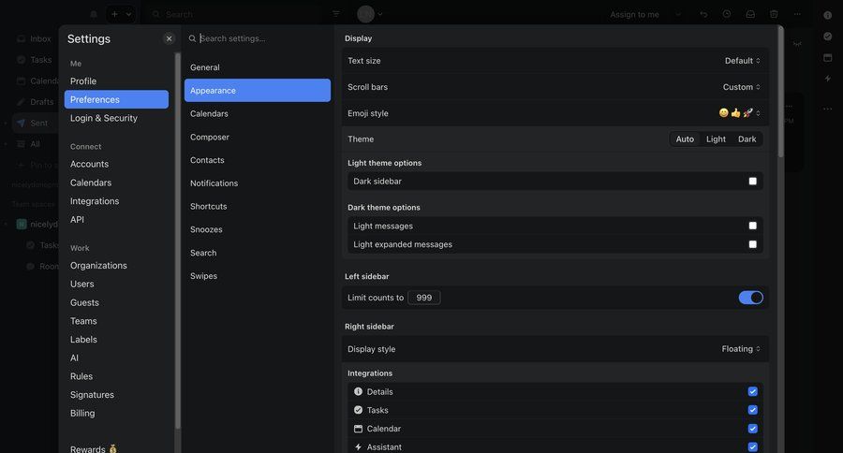Image resolution: width=843 pixels, height=453 pixels.
Task: Click the Rewards money bag emoji
Action: [x=113, y=448]
